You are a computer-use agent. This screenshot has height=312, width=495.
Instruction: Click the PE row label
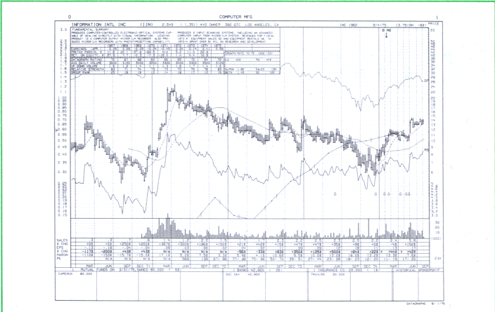(60, 259)
